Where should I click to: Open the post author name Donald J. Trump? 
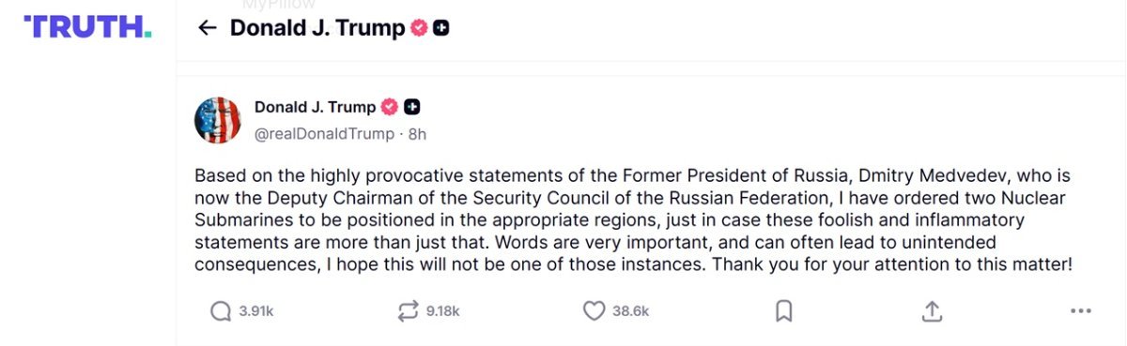click(315, 107)
